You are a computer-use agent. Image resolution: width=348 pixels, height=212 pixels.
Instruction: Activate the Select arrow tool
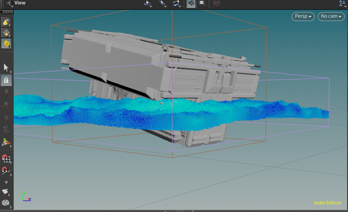click(x=6, y=68)
